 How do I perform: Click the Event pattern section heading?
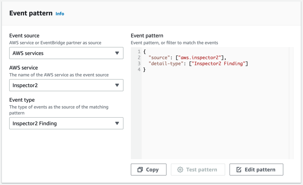click(31, 13)
